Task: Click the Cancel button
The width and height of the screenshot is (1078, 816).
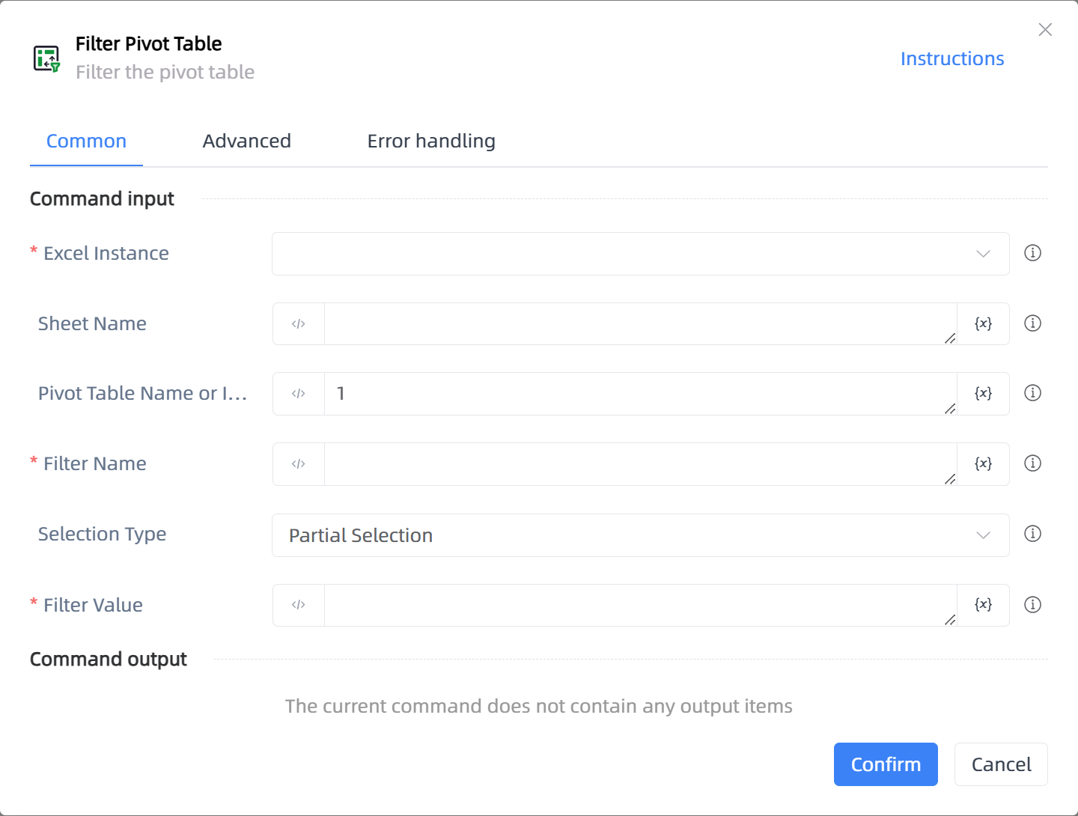Action: 1001,764
